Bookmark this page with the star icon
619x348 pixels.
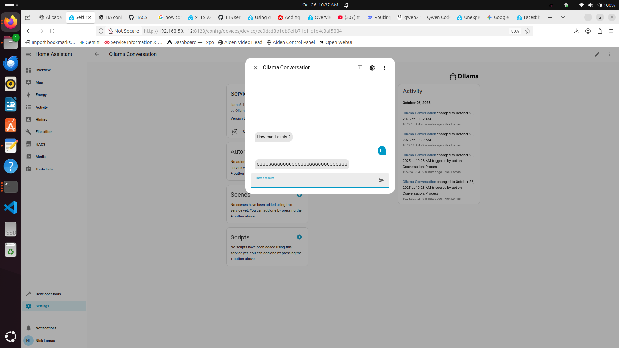tap(528, 31)
